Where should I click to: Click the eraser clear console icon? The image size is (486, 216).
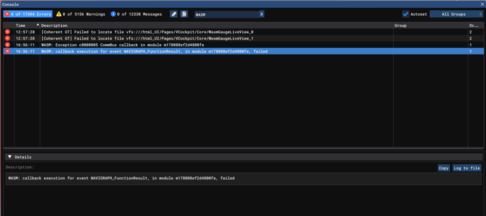point(174,15)
